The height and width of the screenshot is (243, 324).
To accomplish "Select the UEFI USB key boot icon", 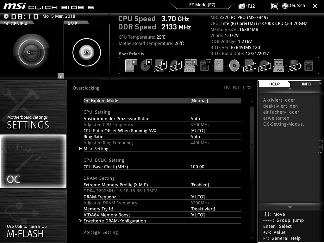I will pyautogui.click(x=190, y=65).
